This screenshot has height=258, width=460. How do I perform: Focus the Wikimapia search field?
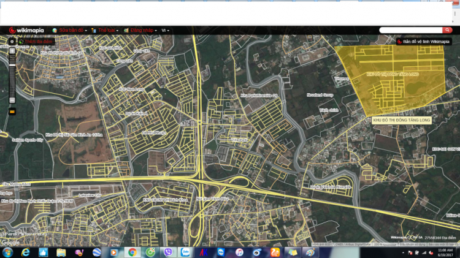tap(411, 30)
